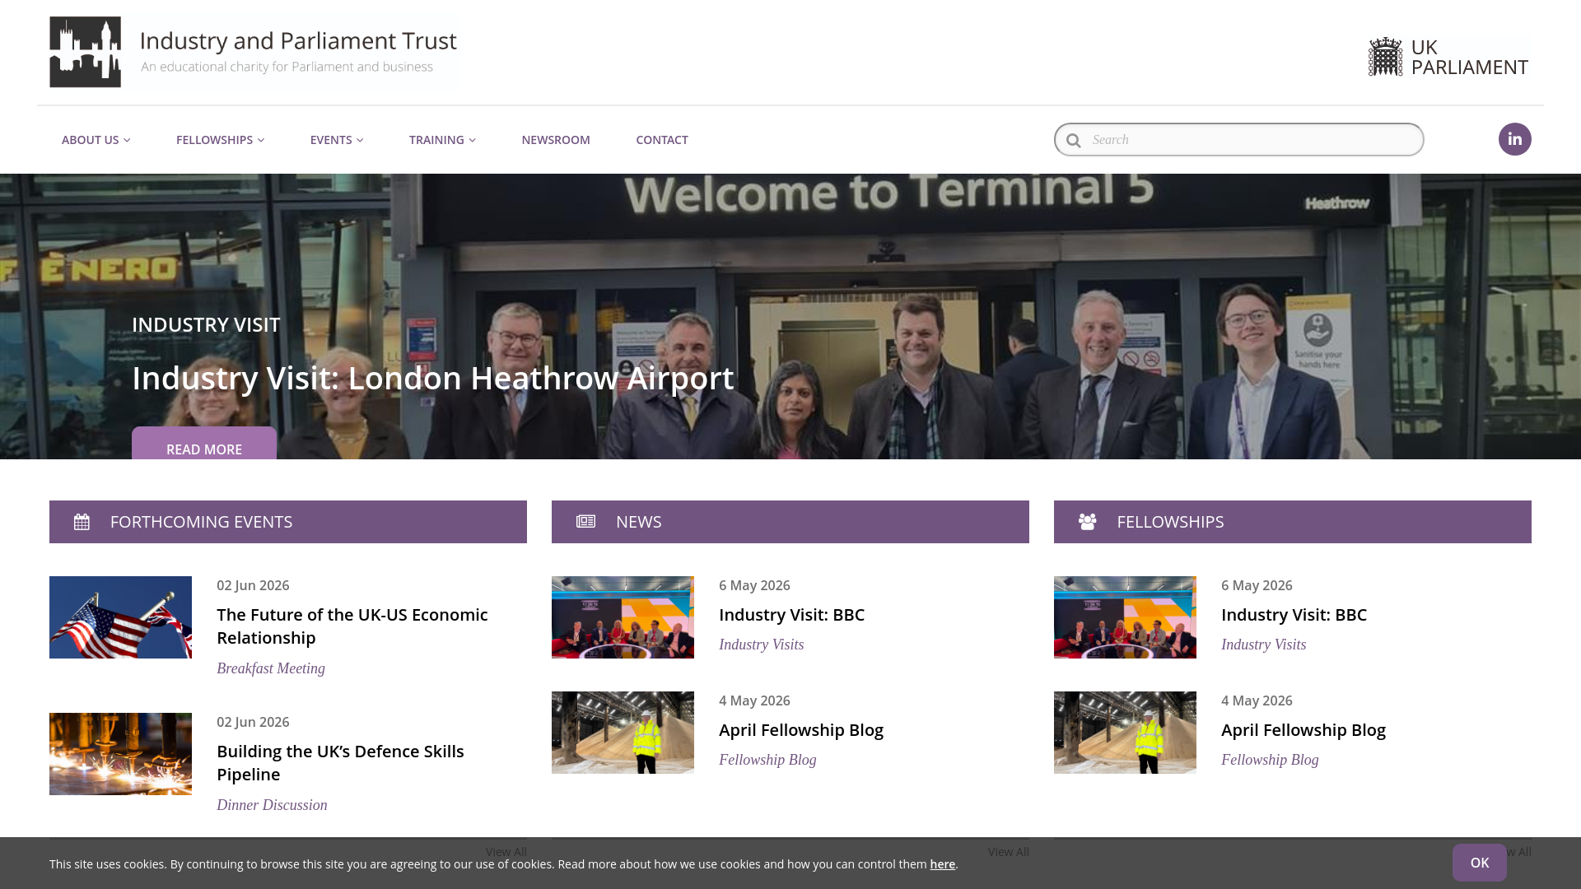Open the Newsroom menu item

pos(556,140)
